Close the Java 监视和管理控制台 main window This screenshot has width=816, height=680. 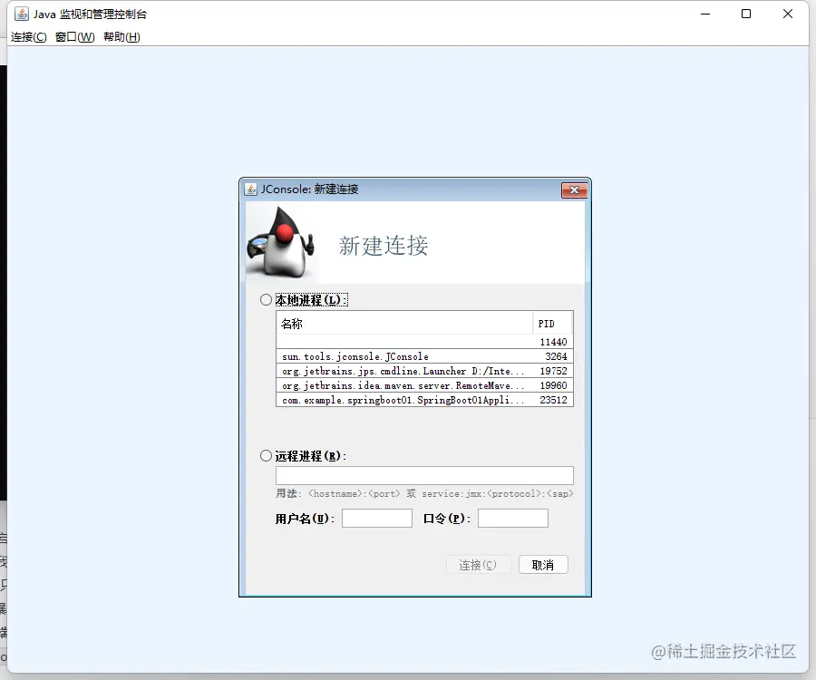click(x=788, y=14)
